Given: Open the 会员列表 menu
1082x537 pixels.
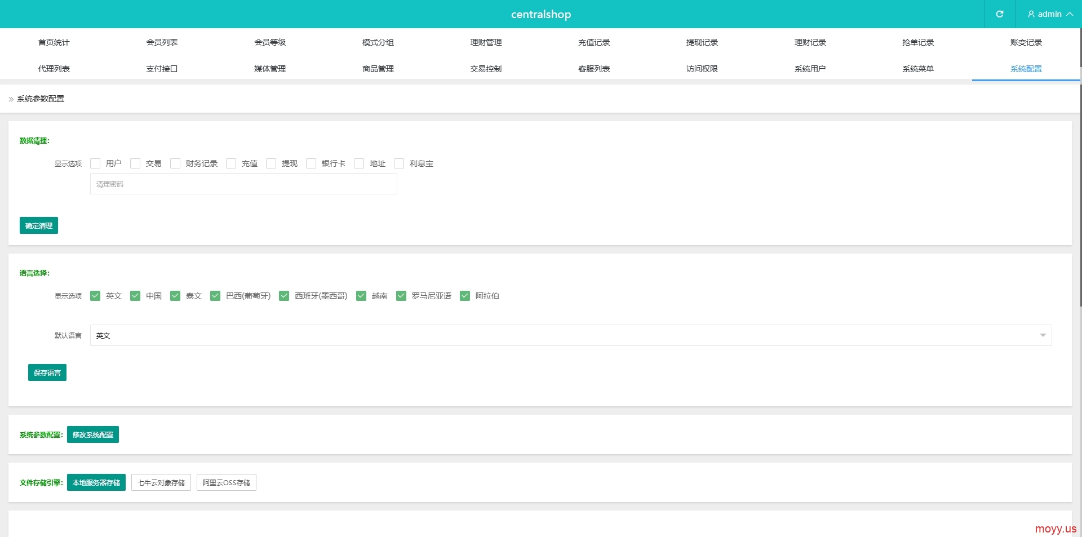Looking at the screenshot, I should click(162, 42).
